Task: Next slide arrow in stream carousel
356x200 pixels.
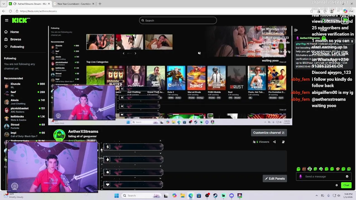Action: pyautogui.click(x=135, y=53)
